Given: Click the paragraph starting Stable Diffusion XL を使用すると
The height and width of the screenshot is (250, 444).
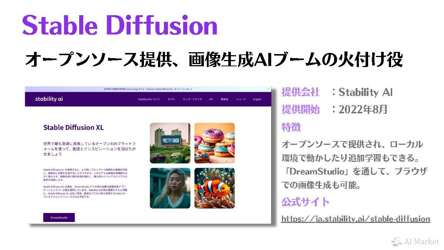Looking at the screenshot, I should pyautogui.click(x=86, y=174).
